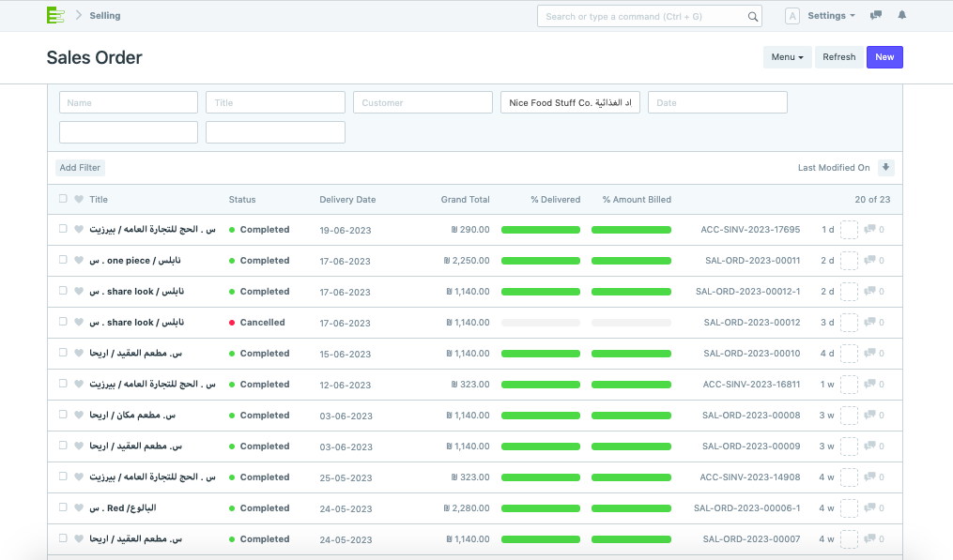
Task: Tick the select-all checkbox in header
Action: [63, 199]
